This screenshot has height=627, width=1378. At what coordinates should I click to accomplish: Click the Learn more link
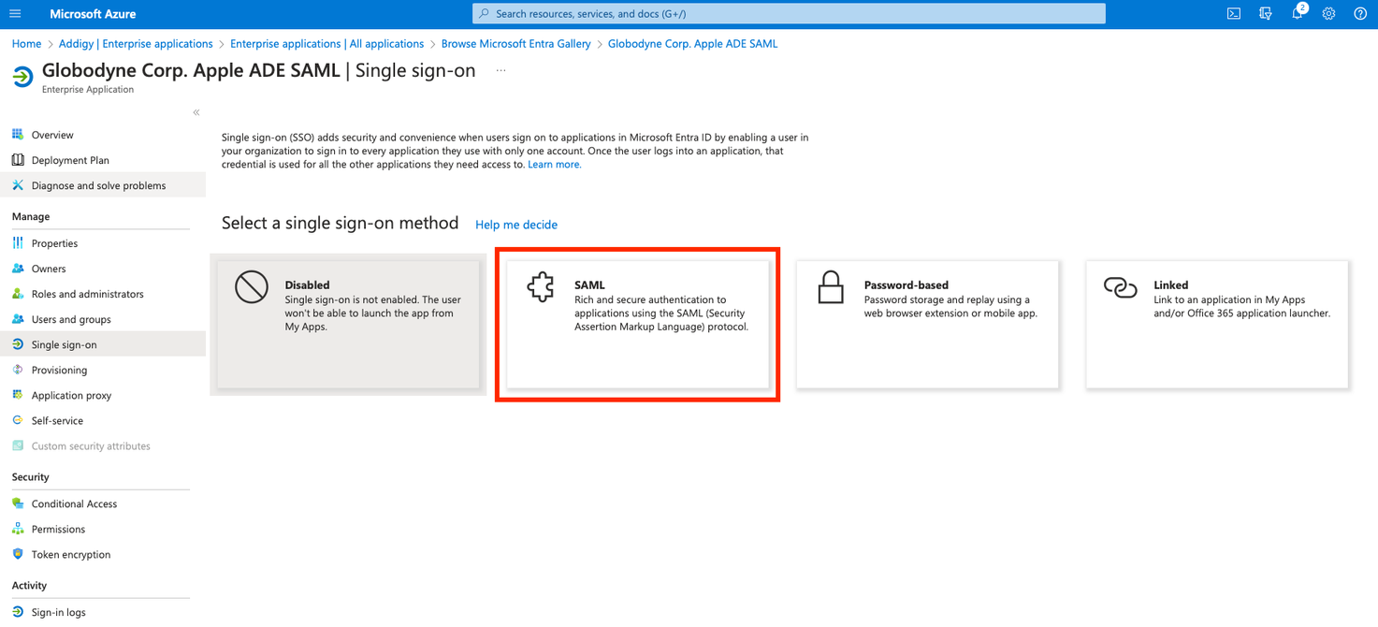555,164
